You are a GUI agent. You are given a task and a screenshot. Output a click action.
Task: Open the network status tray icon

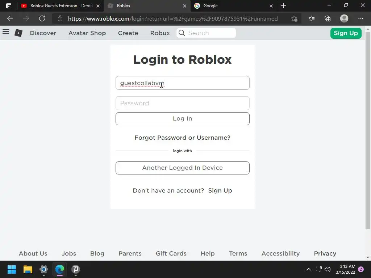[319, 269]
